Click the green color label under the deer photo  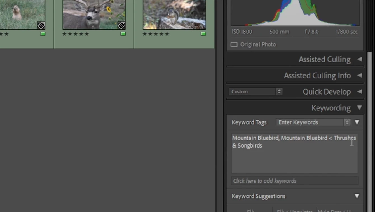coord(123,34)
